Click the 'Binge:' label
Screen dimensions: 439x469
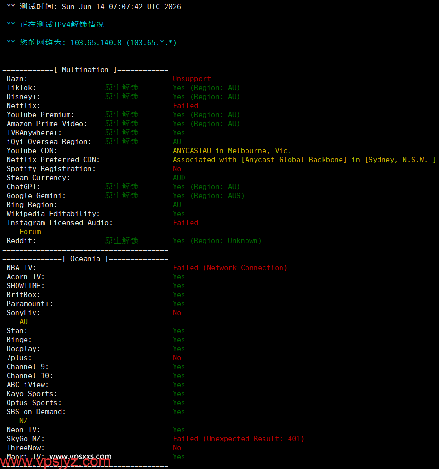click(x=19, y=340)
